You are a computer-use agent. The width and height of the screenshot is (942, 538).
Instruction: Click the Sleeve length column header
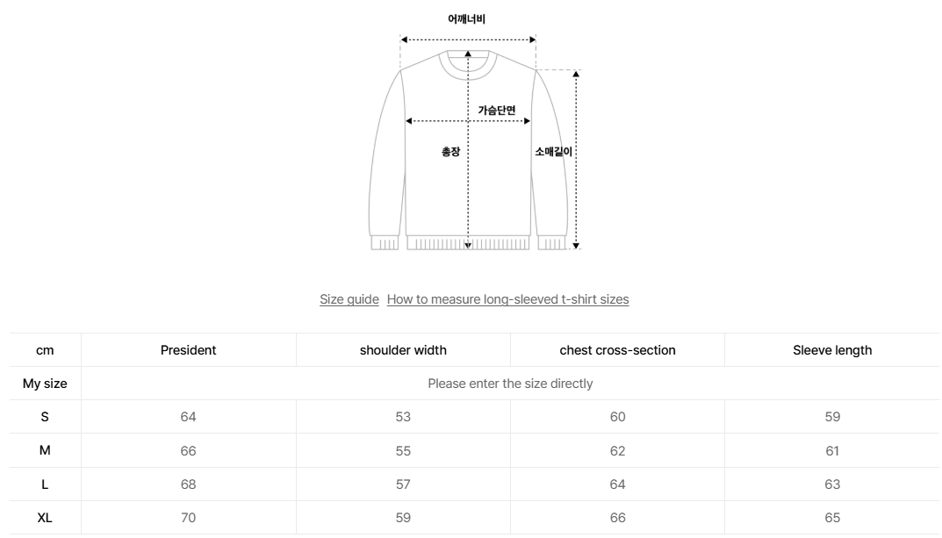click(832, 350)
